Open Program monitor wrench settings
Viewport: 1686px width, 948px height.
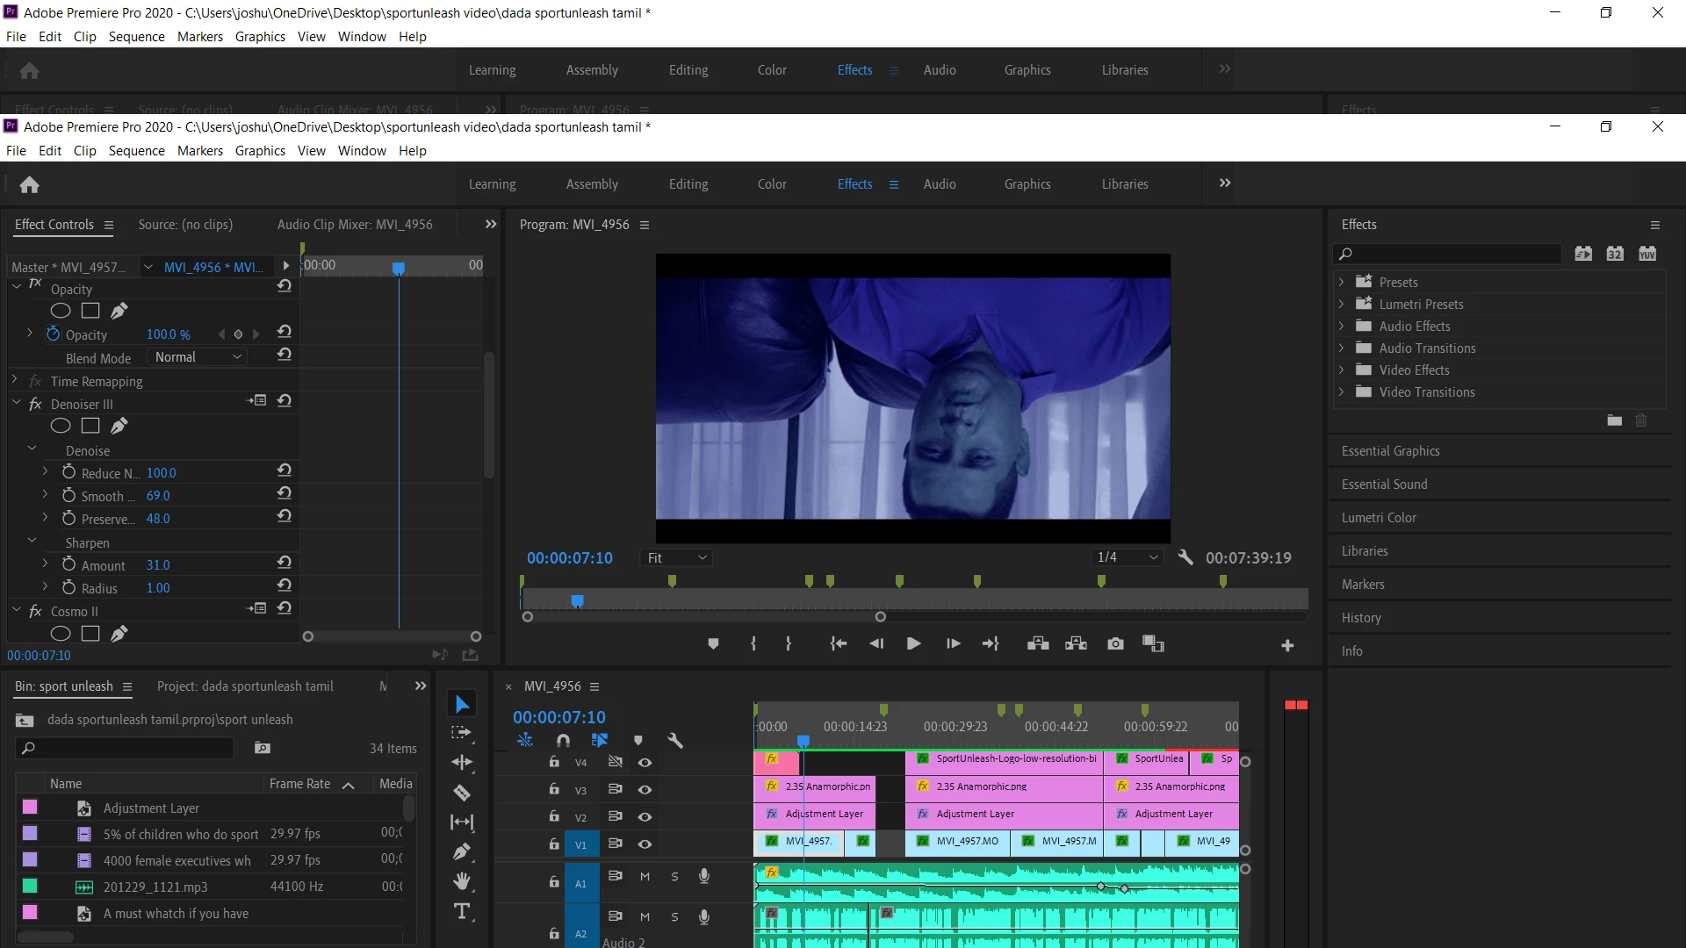(1185, 557)
